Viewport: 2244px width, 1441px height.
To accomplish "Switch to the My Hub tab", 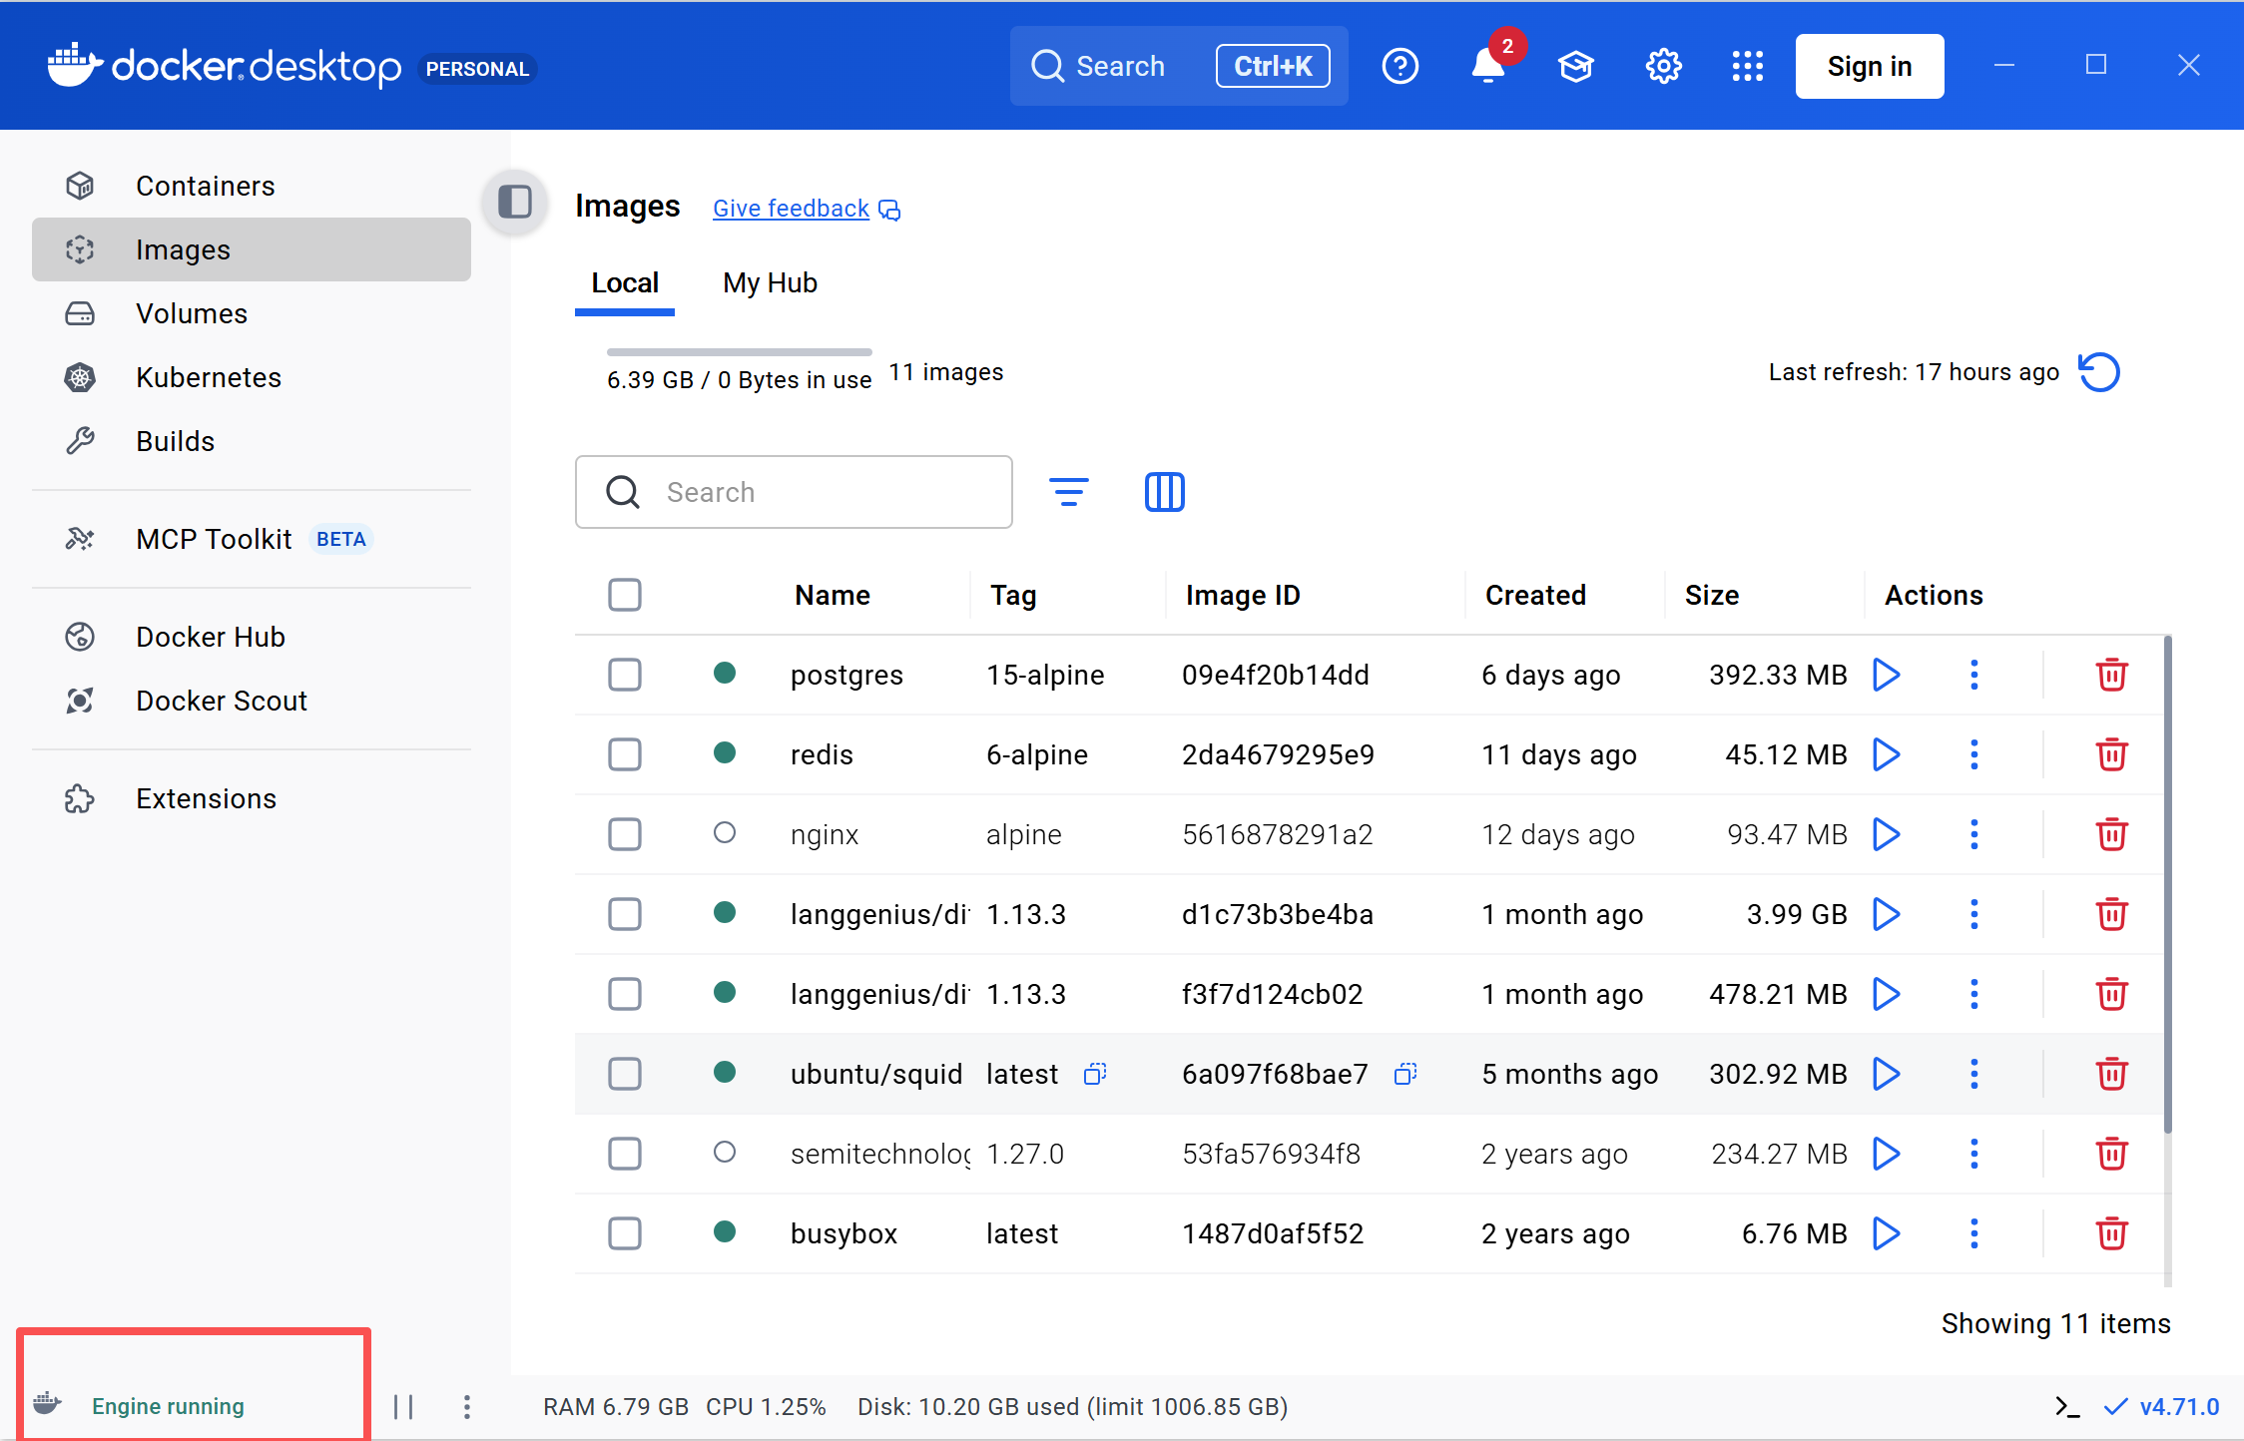I will 770,283.
